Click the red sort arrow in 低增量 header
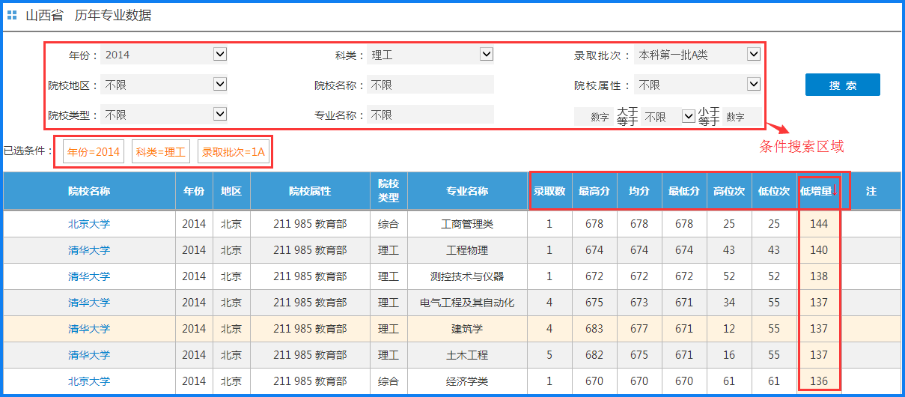905x397 pixels. (835, 191)
